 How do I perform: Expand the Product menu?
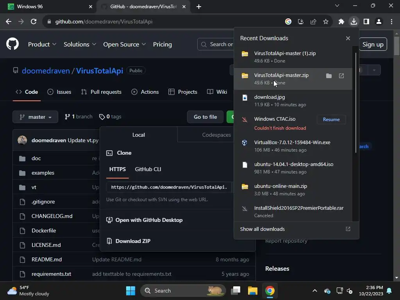(42, 45)
